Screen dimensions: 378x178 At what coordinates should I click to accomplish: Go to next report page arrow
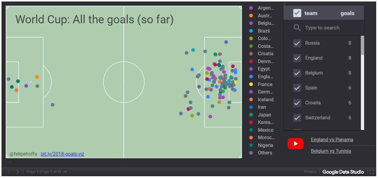coord(18,172)
